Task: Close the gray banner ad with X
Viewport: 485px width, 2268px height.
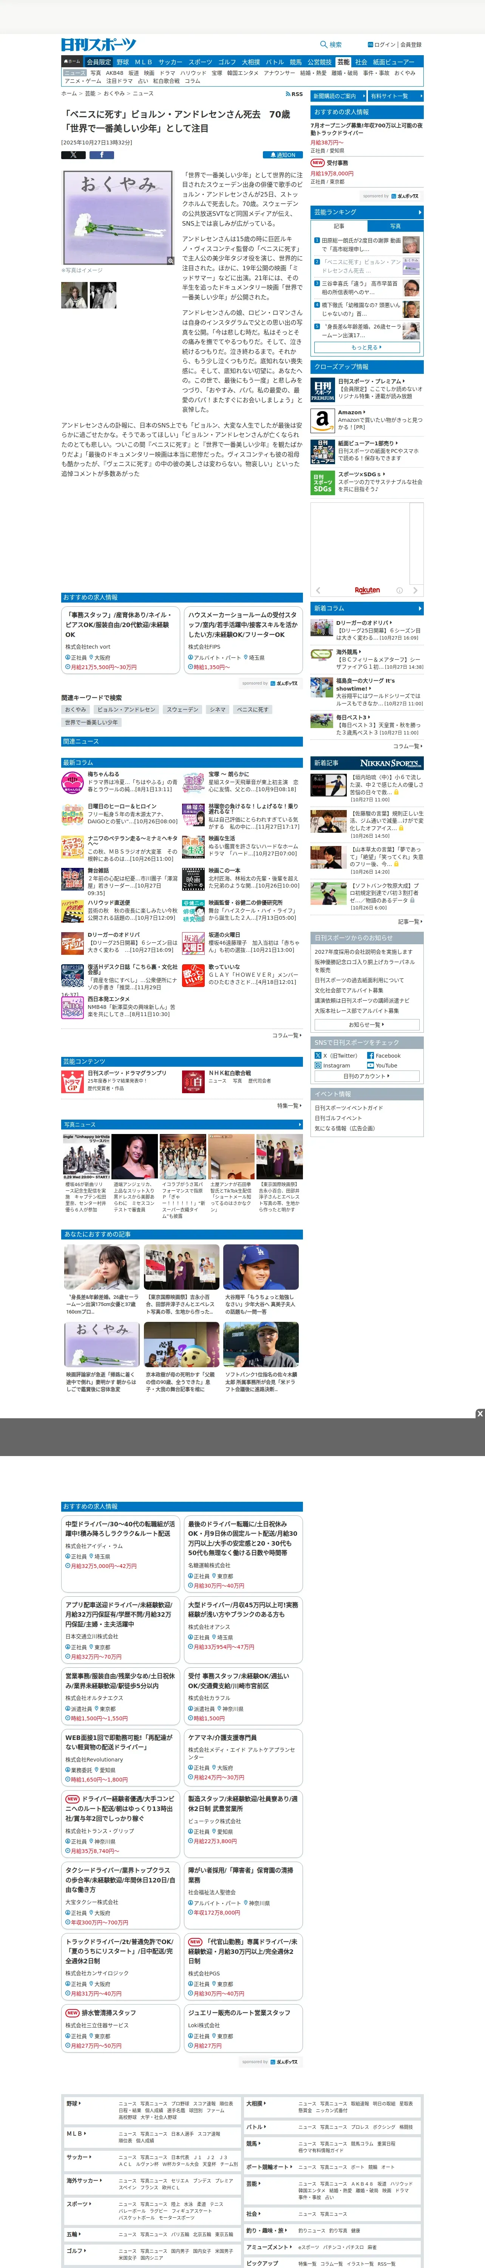Action: coord(480,1414)
